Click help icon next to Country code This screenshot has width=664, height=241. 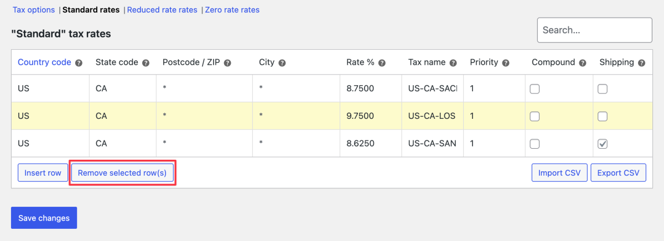(x=79, y=63)
